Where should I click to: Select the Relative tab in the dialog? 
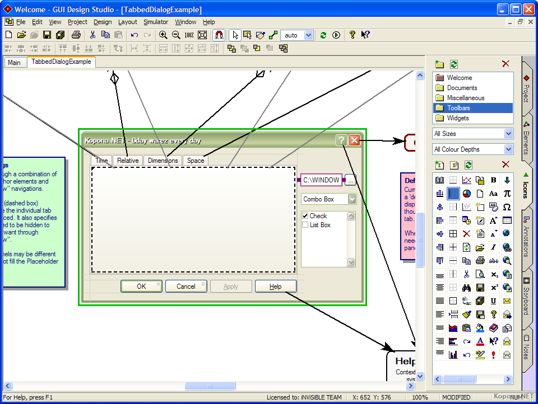(x=128, y=161)
